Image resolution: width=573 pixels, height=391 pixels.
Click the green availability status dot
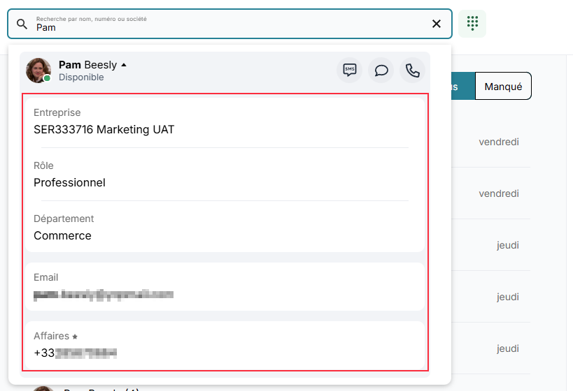[48, 79]
